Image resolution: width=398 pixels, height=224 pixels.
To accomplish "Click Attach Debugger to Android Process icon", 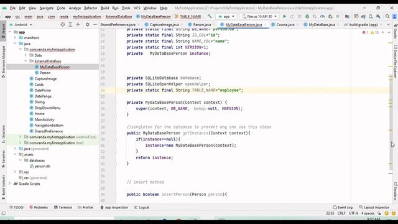I will (x=330, y=16).
